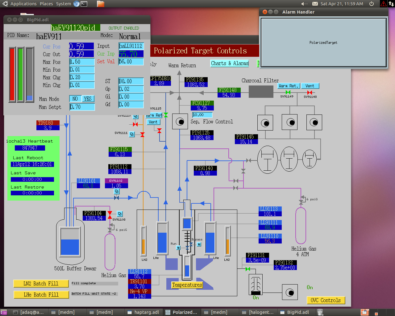The image size is (395, 316).
Task: Open OVC Controls
Action: (x=326, y=300)
